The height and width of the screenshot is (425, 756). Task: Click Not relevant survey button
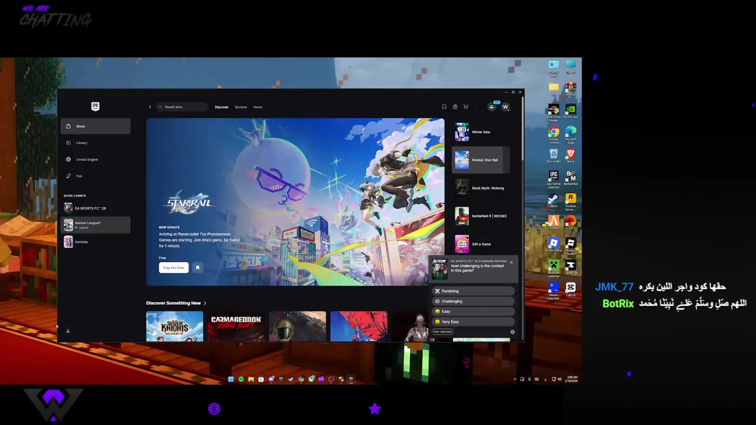click(442, 332)
